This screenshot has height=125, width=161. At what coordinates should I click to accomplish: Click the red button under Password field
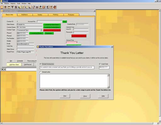coord(79,36)
